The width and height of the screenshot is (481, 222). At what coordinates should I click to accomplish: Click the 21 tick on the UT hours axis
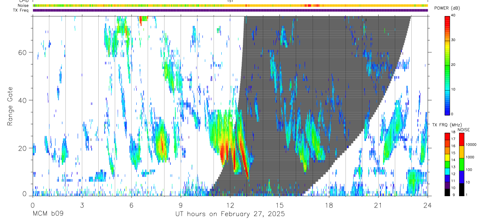point(378,205)
